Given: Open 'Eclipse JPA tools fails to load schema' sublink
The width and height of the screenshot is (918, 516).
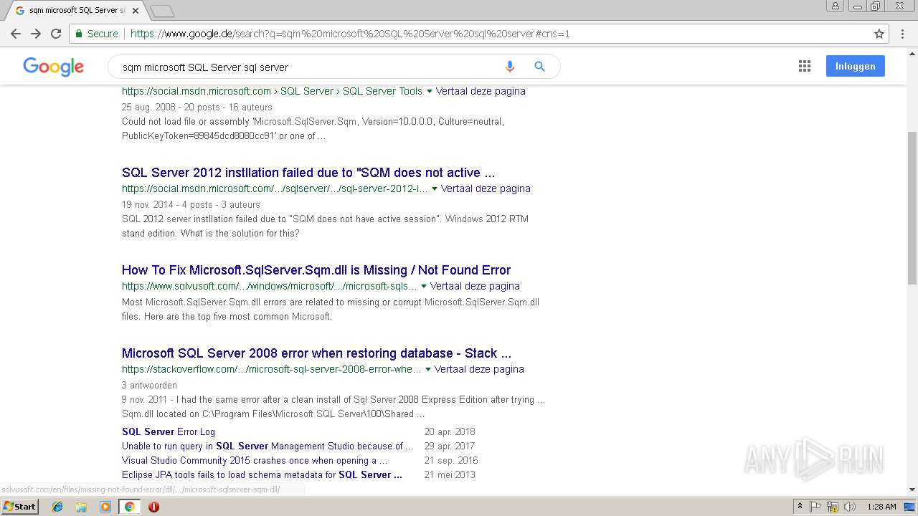Looking at the screenshot, I should coord(262,474).
